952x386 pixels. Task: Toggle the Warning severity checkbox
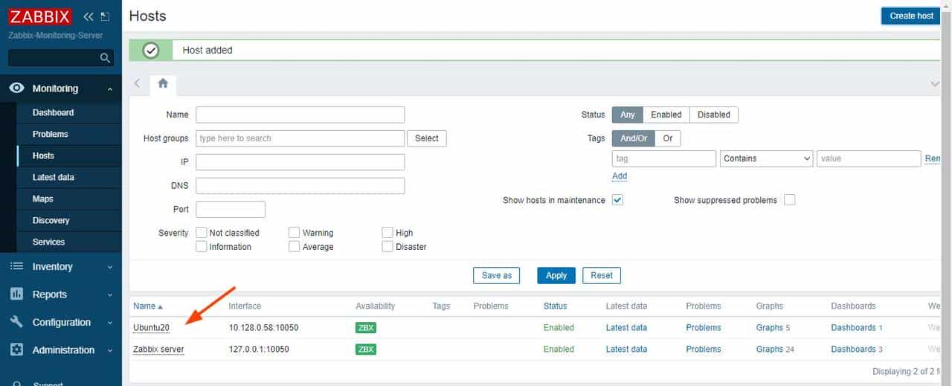295,233
